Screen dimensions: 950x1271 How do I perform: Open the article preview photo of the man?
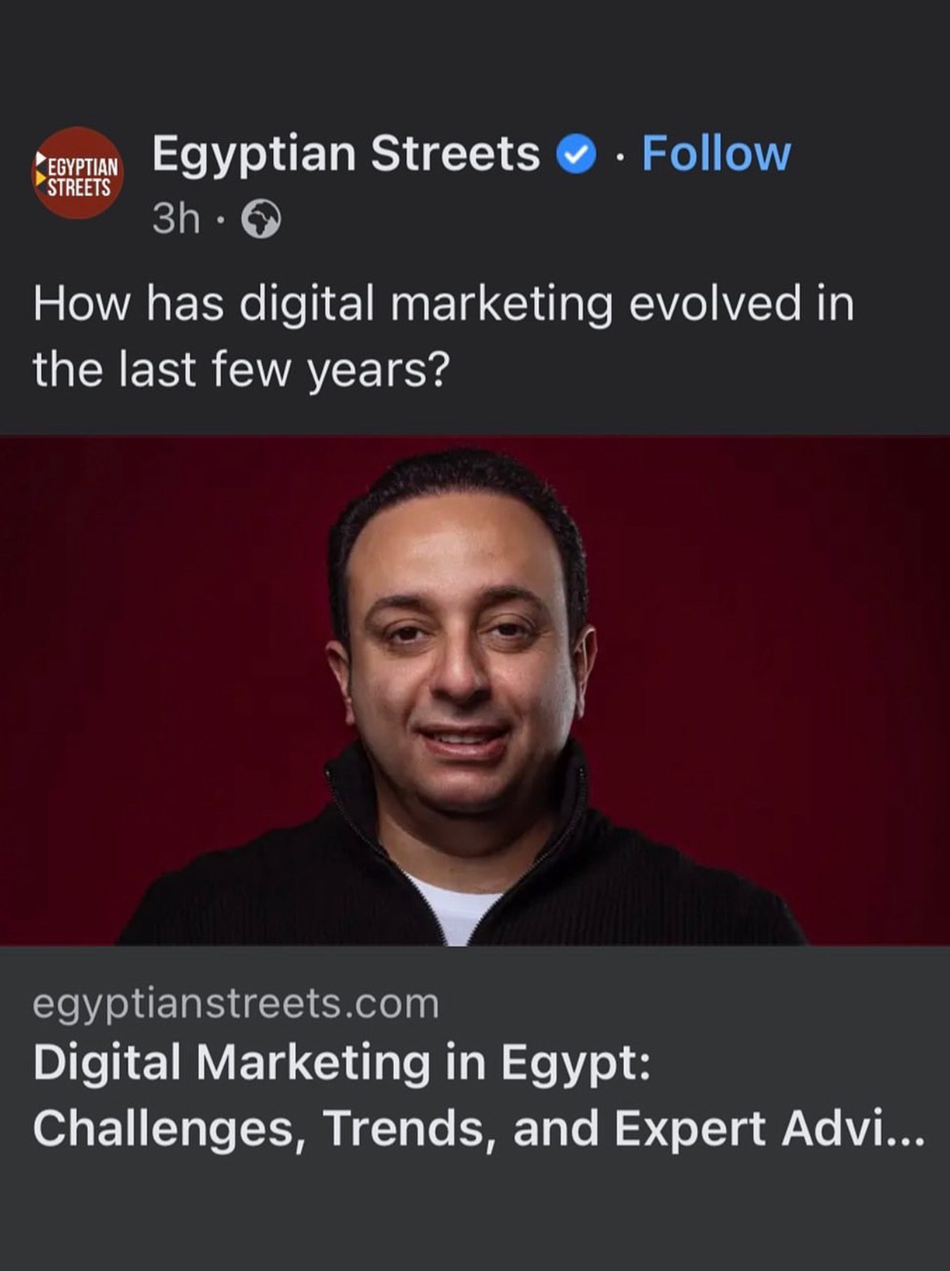[475, 691]
